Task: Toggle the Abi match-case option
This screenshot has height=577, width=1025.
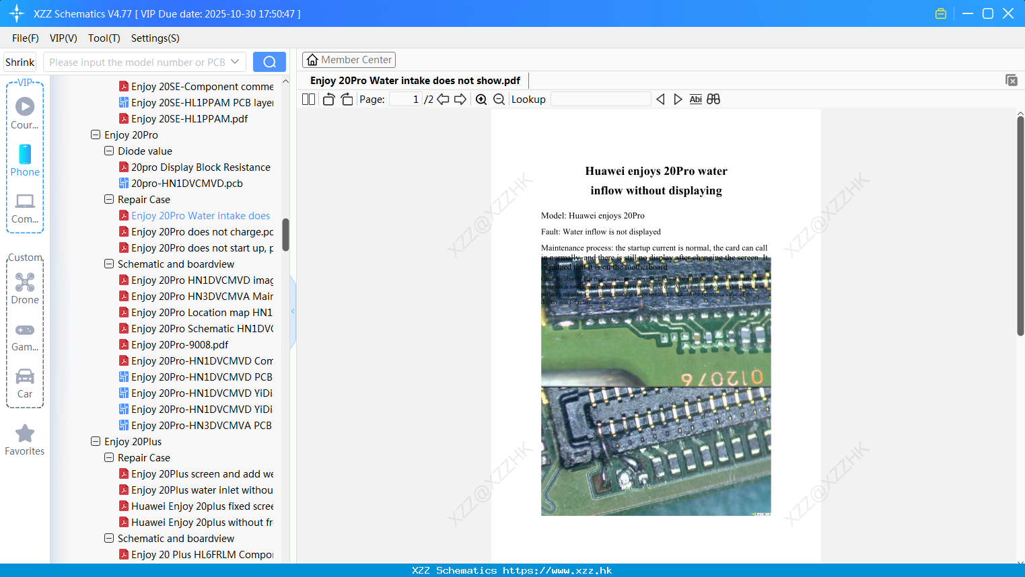Action: [x=696, y=100]
